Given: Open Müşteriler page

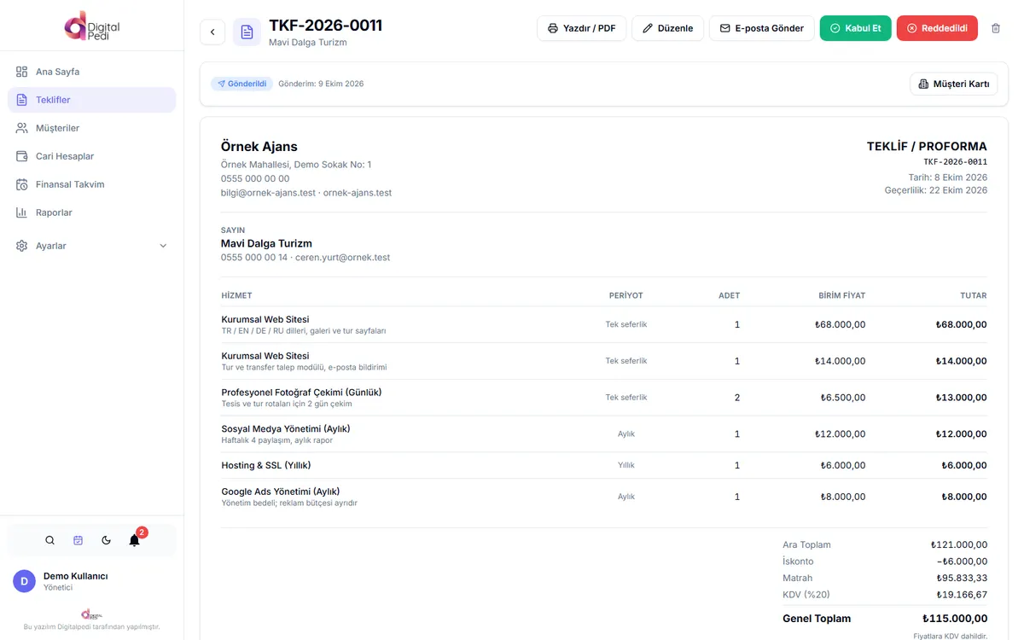Looking at the screenshot, I should [x=92, y=128].
